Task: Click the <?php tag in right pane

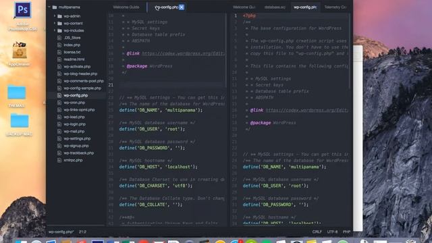Action: 249,16
